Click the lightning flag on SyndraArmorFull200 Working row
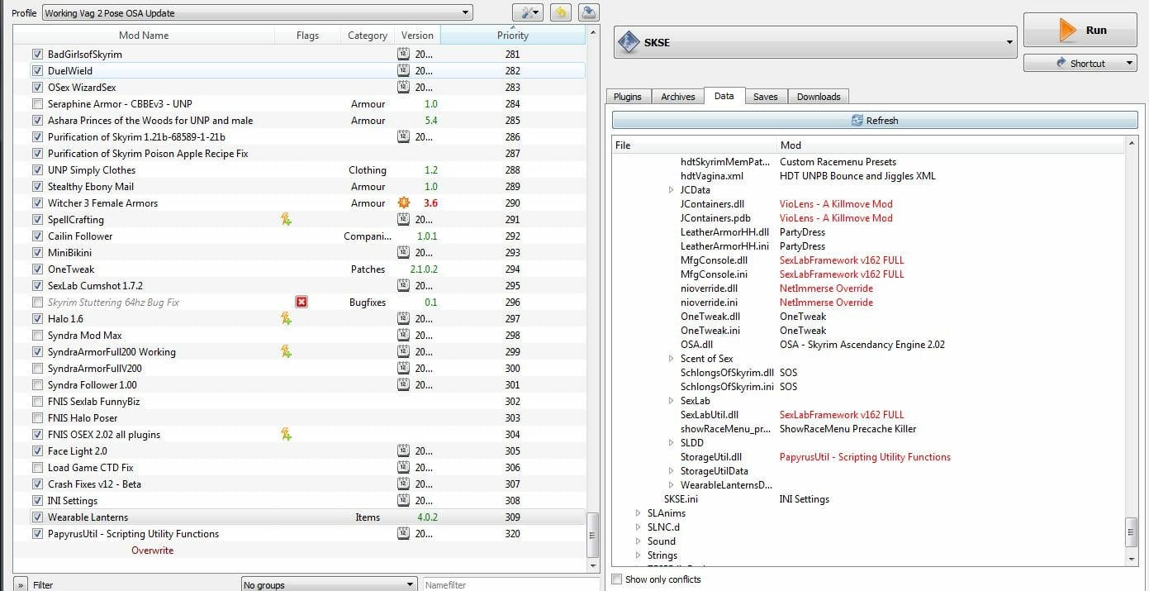The width and height of the screenshot is (1149, 591). click(286, 351)
